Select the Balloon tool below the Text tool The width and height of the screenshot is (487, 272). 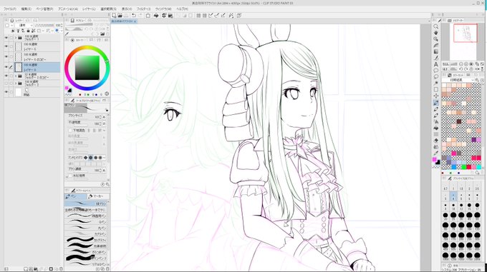click(435, 71)
